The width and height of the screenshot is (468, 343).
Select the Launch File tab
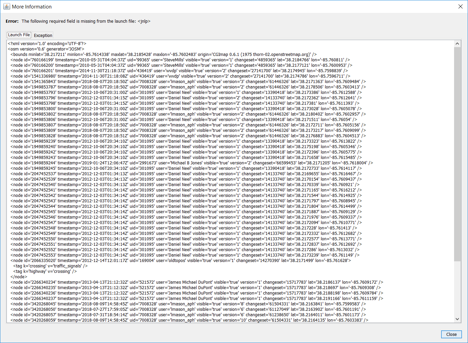click(19, 35)
